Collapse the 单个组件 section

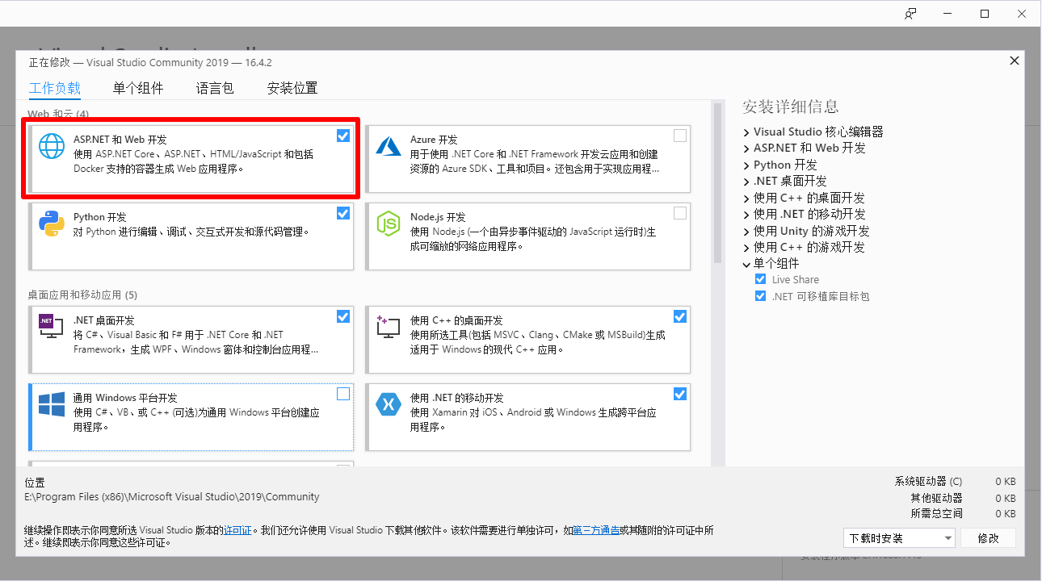click(x=746, y=264)
